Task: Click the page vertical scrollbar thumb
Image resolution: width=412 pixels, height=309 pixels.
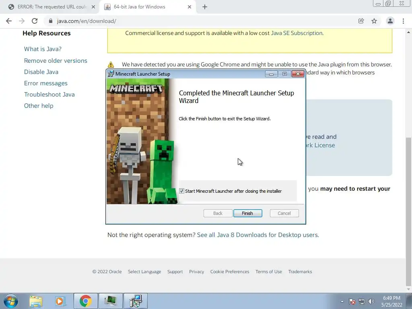Action: (409, 211)
